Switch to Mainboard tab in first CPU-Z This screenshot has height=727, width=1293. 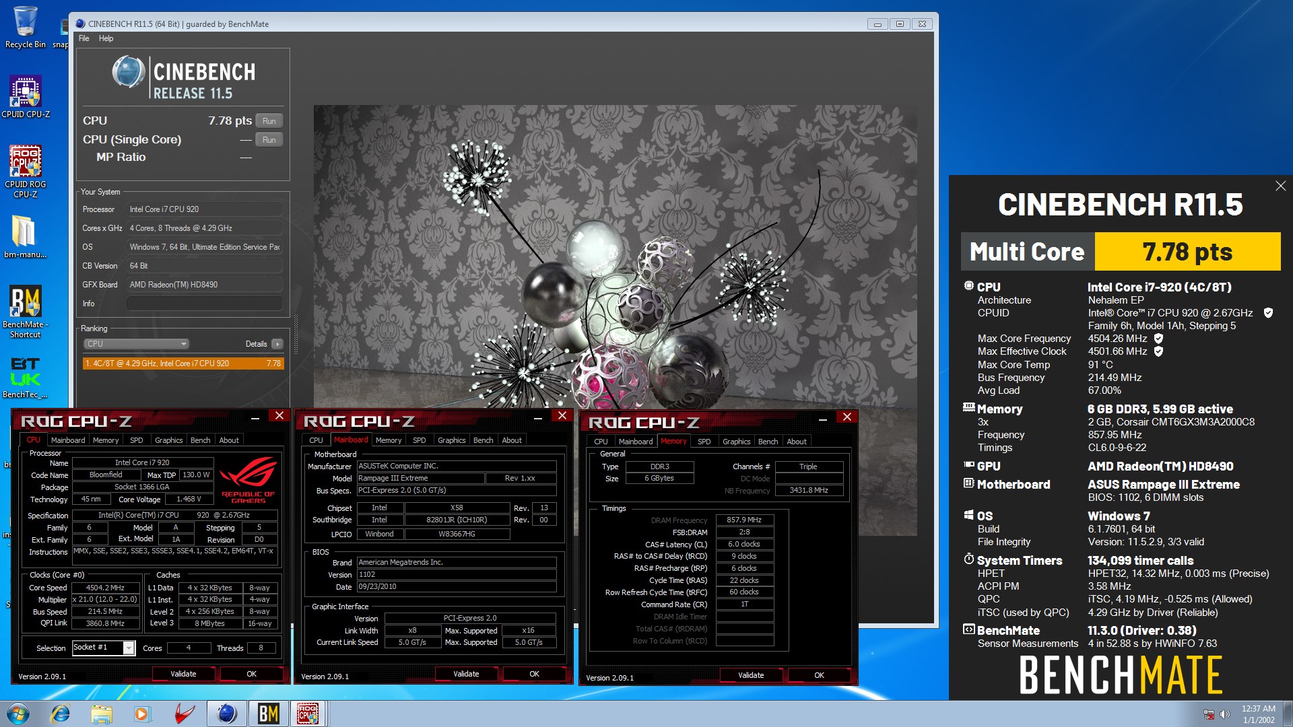coord(68,440)
